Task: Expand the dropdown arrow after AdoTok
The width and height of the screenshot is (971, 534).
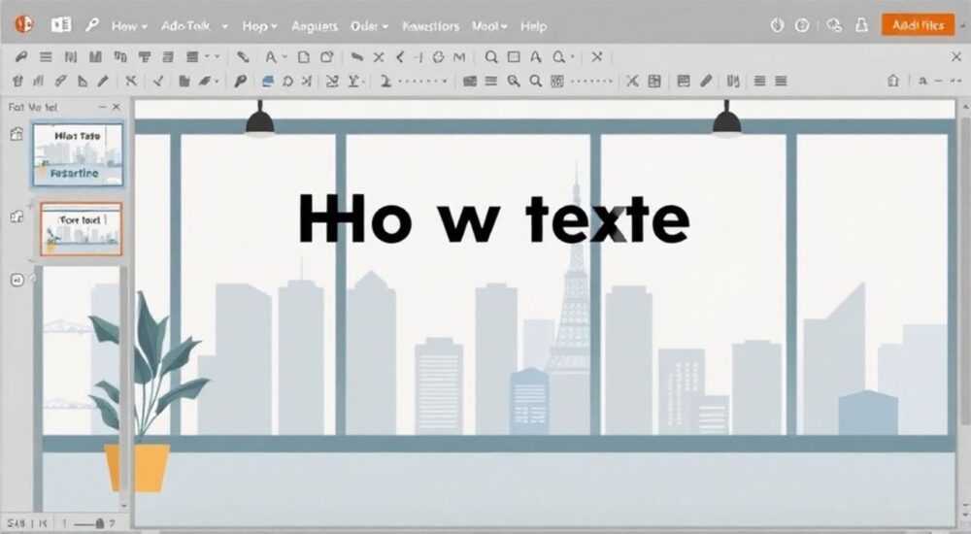Action: coord(224,26)
